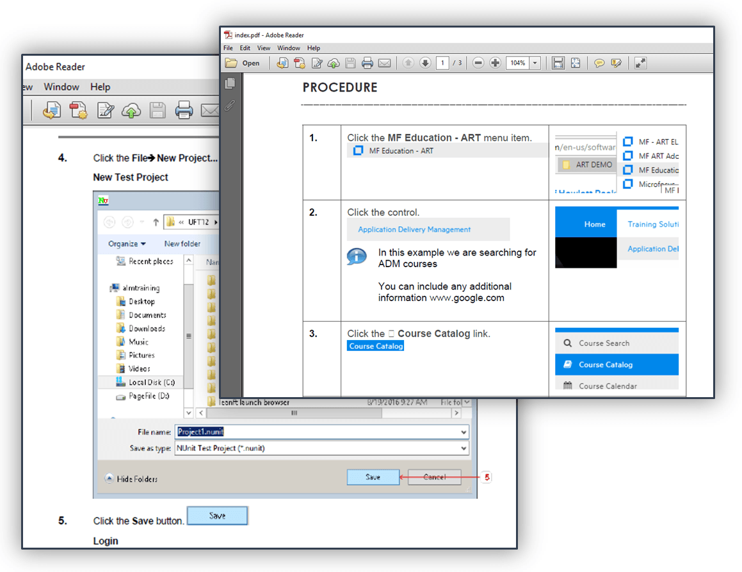742x572 pixels.
Task: Go to next page with down arrow
Action: pyautogui.click(x=424, y=63)
